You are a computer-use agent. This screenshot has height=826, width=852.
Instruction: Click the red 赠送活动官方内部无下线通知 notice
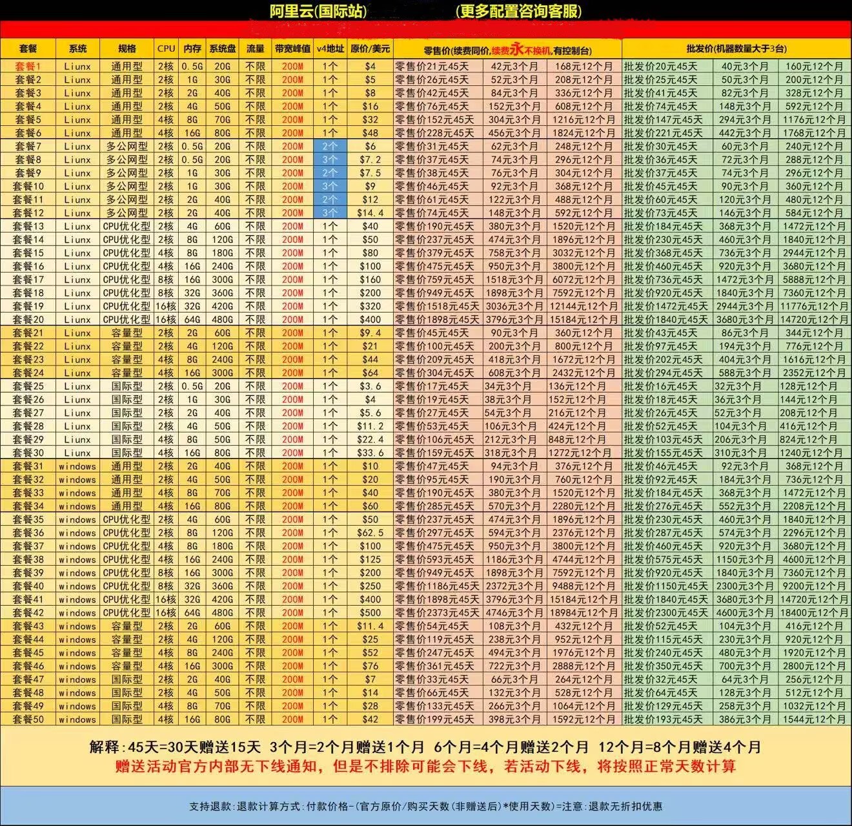click(425, 767)
